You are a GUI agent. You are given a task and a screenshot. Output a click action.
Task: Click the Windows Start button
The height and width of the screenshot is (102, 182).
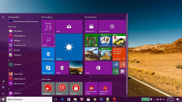point(3,99)
